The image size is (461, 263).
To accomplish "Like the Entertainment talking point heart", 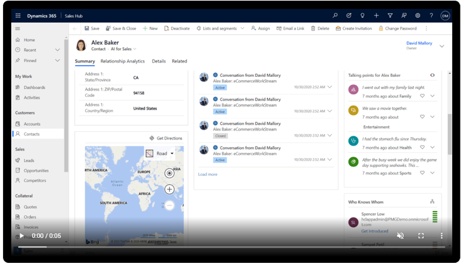I will tap(422, 117).
